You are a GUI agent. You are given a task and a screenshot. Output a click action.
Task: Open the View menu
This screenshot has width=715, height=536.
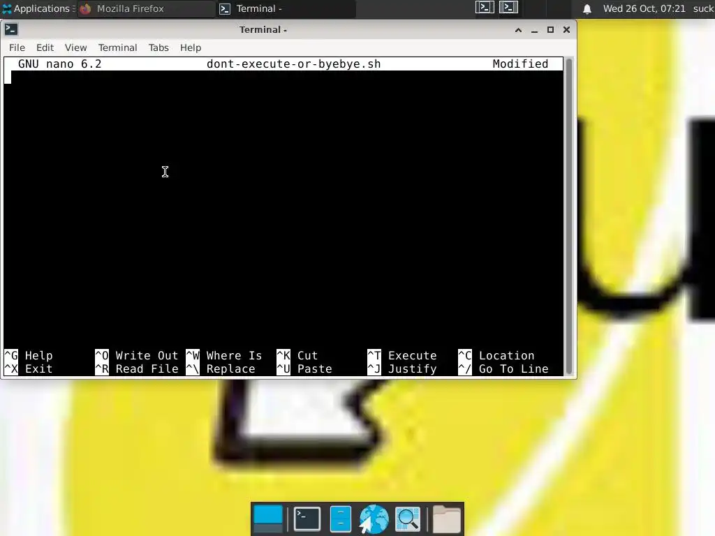pyautogui.click(x=75, y=47)
